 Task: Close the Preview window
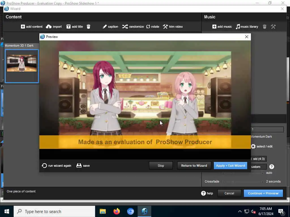pyautogui.click(x=247, y=37)
